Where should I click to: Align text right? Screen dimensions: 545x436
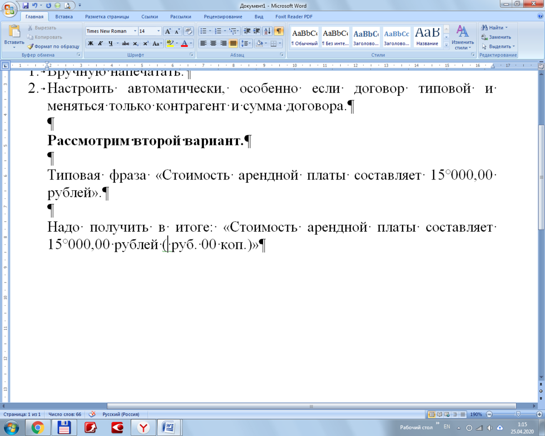(223, 44)
